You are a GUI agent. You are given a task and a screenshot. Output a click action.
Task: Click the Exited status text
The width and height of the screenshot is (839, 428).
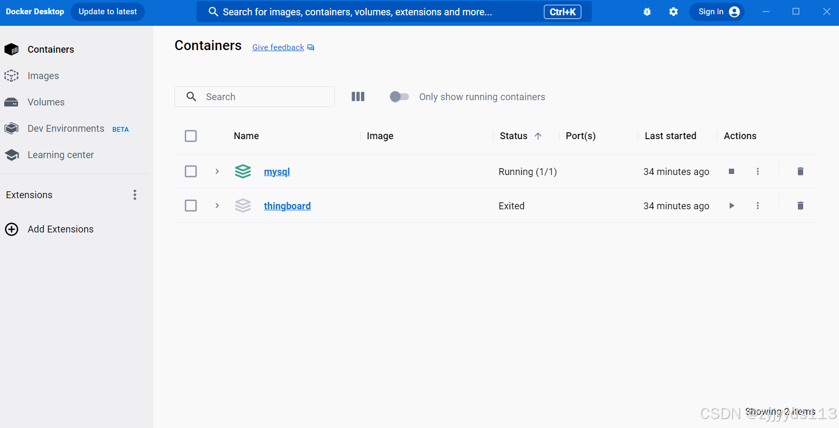511,206
